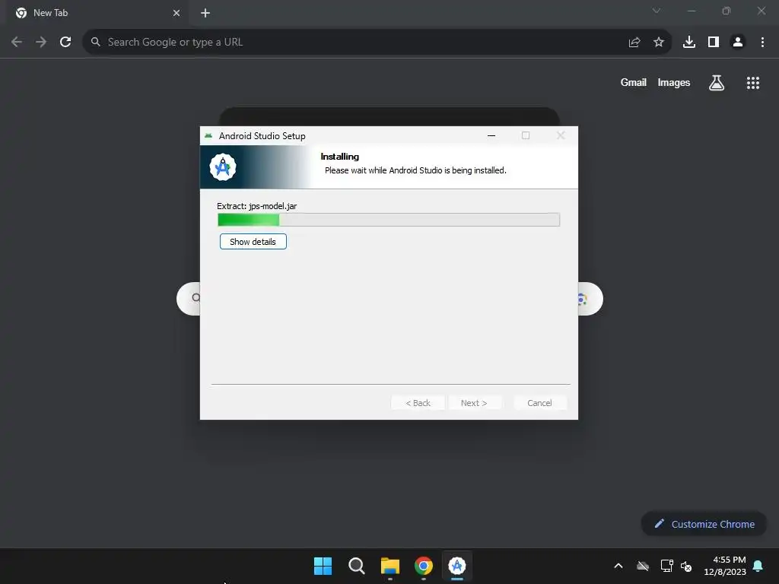Viewport: 779px width, 584px height.
Task: Toggle Chrome side panel
Action: [714, 43]
